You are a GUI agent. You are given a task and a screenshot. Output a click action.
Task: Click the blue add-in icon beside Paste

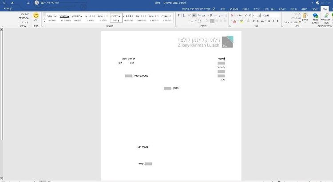coord(315,16)
